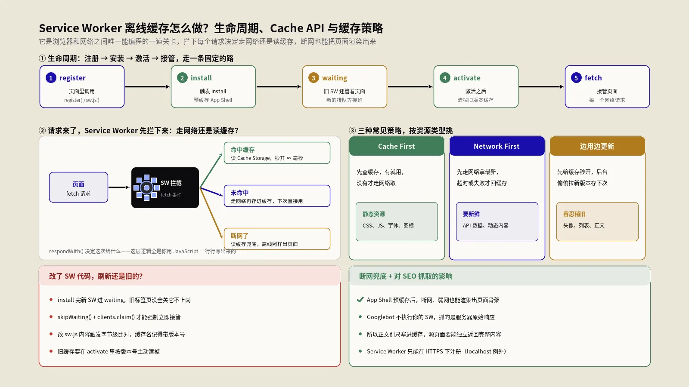Image resolution: width=689 pixels, height=387 pixels.
Task: Click bullet 改 sw.js 内容触发字节级比对
Action: coord(121,335)
